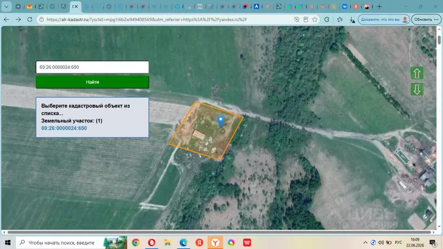This screenshot has height=249, width=443.
Task: Switch to the last tab with mountain picture icon
Action: point(367,6)
